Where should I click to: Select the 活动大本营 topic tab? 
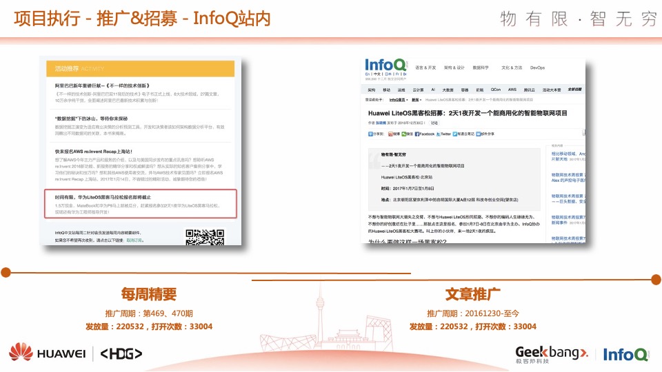[552, 90]
